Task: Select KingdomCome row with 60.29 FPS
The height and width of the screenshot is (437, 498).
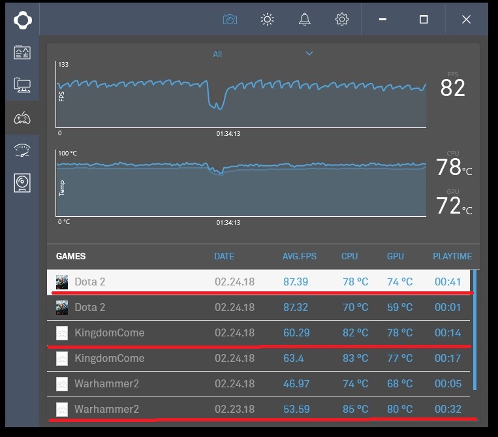Action: pyautogui.click(x=258, y=332)
